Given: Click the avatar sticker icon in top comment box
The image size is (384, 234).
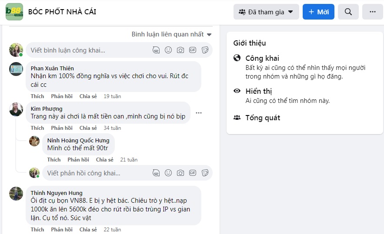Looking at the screenshot, I should 156,50.
